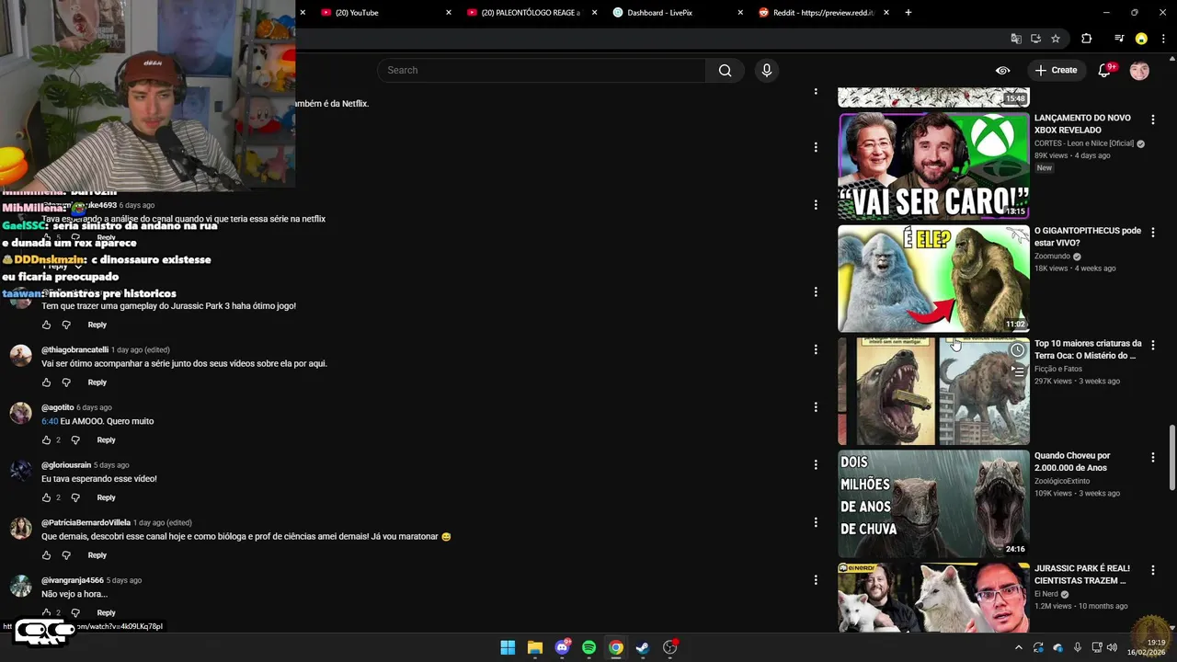Add Top 10 maiores criaturas video to queue

[1017, 371]
